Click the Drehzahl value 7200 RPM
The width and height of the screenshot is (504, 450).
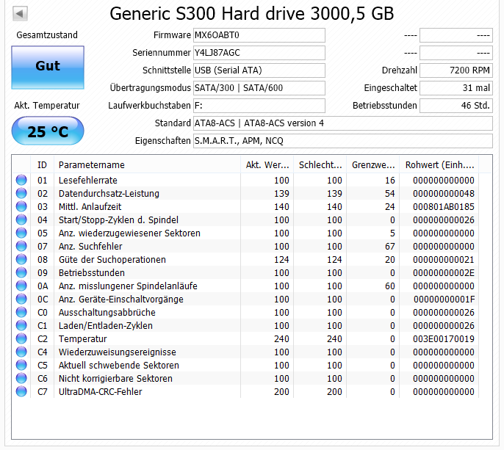[456, 70]
